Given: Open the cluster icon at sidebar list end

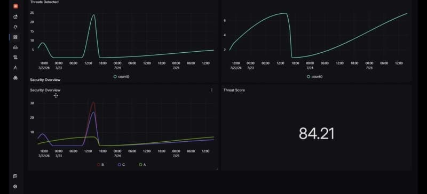Looking at the screenshot, I should pyautogui.click(x=15, y=78).
